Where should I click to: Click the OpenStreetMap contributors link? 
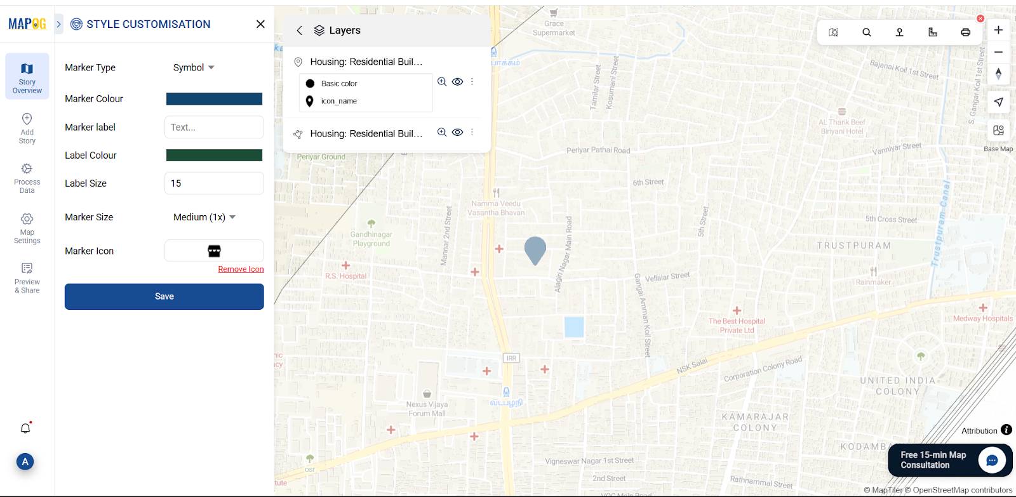coord(958,490)
